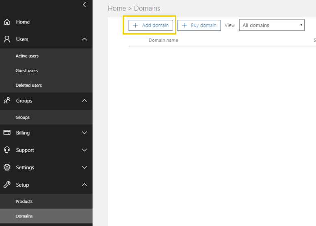This screenshot has height=226, width=316.
Task: Go to Deleted users page
Action: [28, 85]
